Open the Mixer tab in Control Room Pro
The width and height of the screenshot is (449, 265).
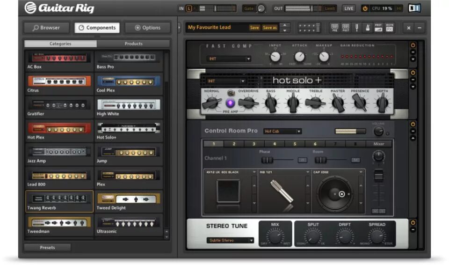[x=378, y=144]
